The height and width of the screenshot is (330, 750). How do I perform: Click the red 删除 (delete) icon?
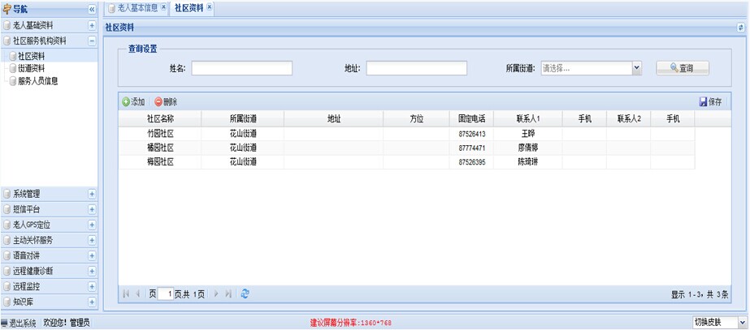point(158,102)
